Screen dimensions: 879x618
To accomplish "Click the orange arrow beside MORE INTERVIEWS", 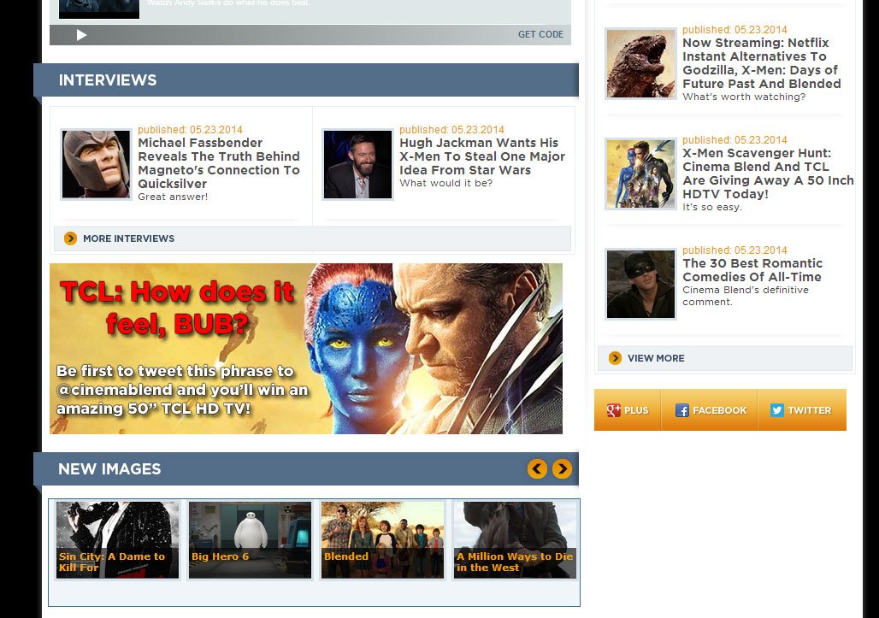I will 70,238.
